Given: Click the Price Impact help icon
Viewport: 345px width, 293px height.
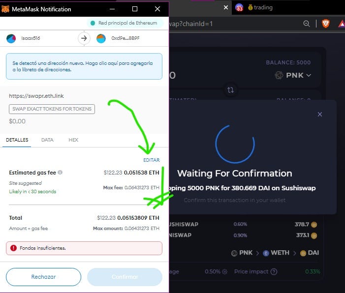Looking at the screenshot, I should pyautogui.click(x=274, y=272).
